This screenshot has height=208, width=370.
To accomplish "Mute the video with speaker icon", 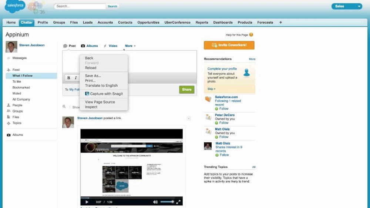I will [155, 202].
